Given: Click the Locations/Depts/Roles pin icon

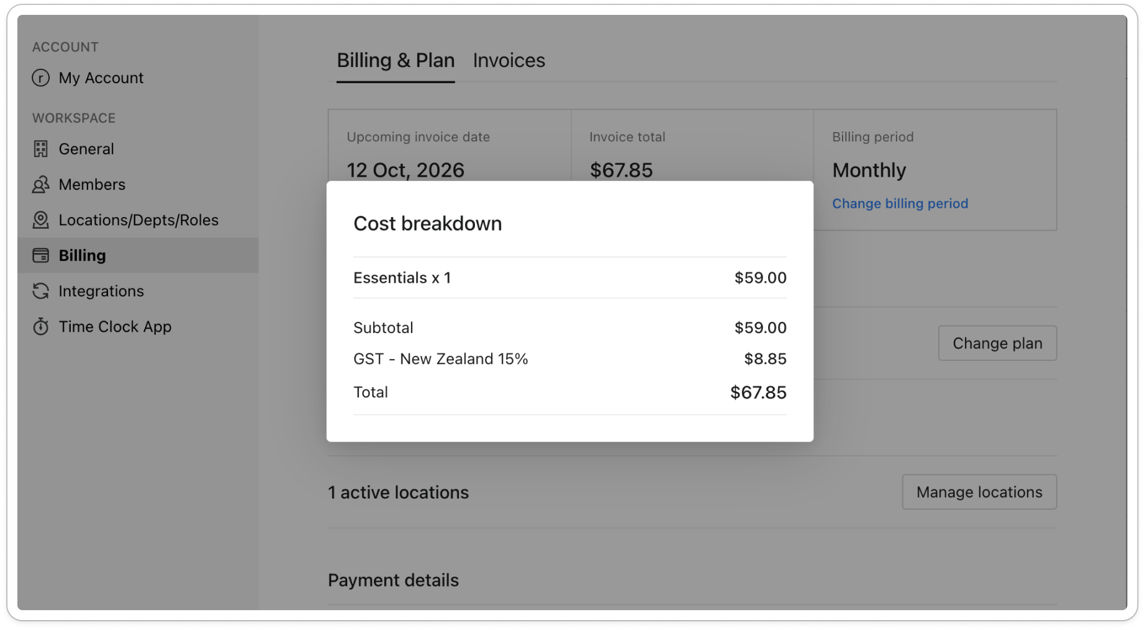Looking at the screenshot, I should (x=41, y=220).
